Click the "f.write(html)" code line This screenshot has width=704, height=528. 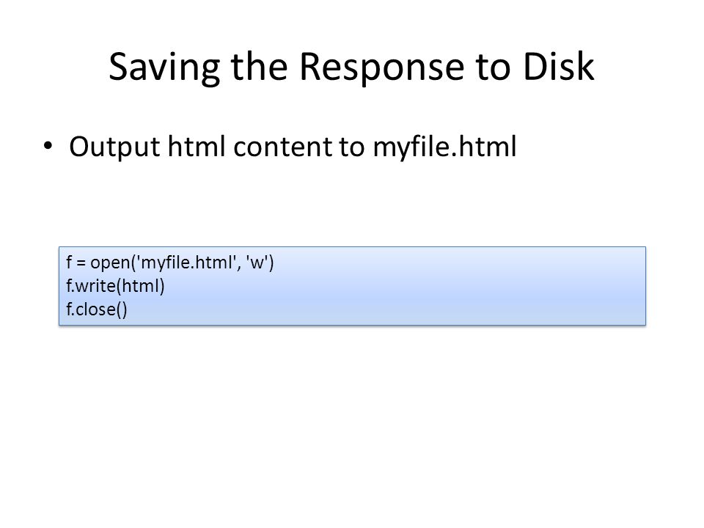tap(115, 285)
